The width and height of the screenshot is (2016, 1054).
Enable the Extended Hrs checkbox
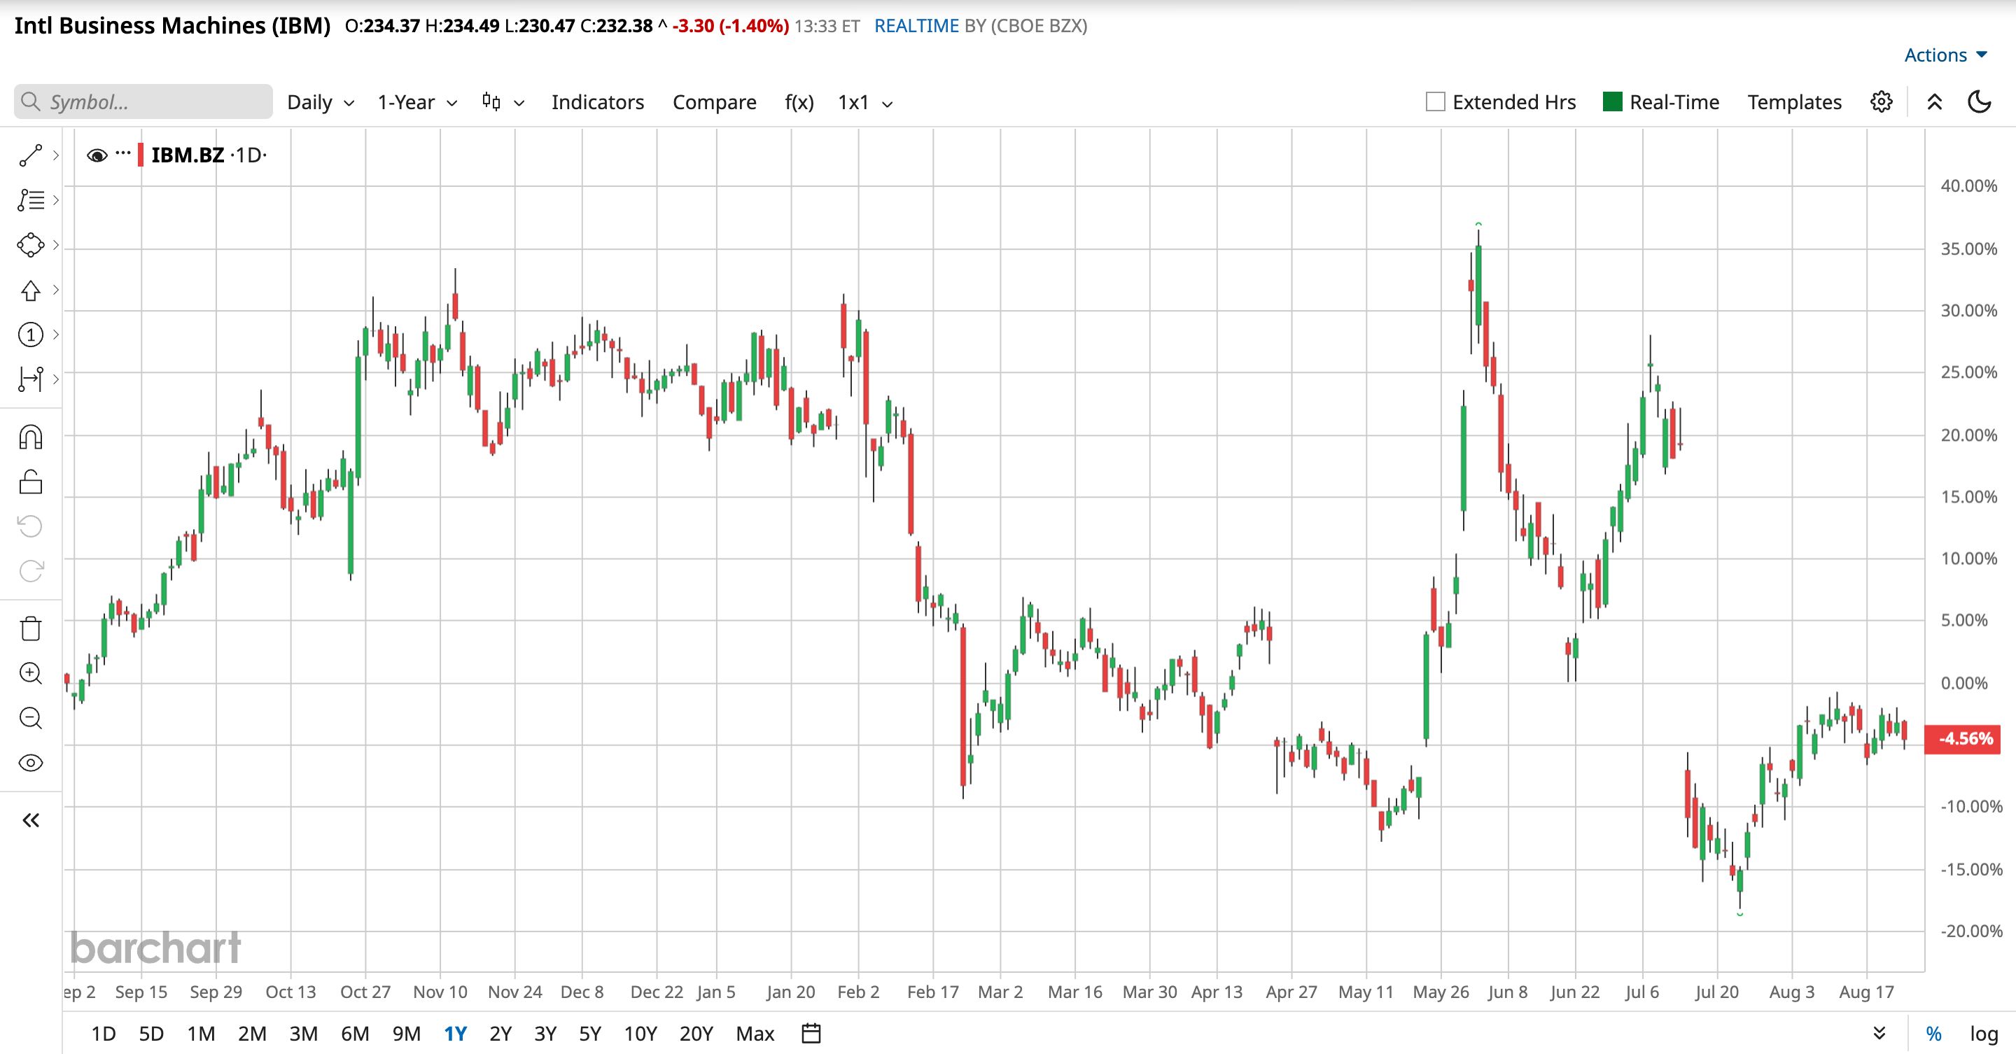tap(1435, 101)
